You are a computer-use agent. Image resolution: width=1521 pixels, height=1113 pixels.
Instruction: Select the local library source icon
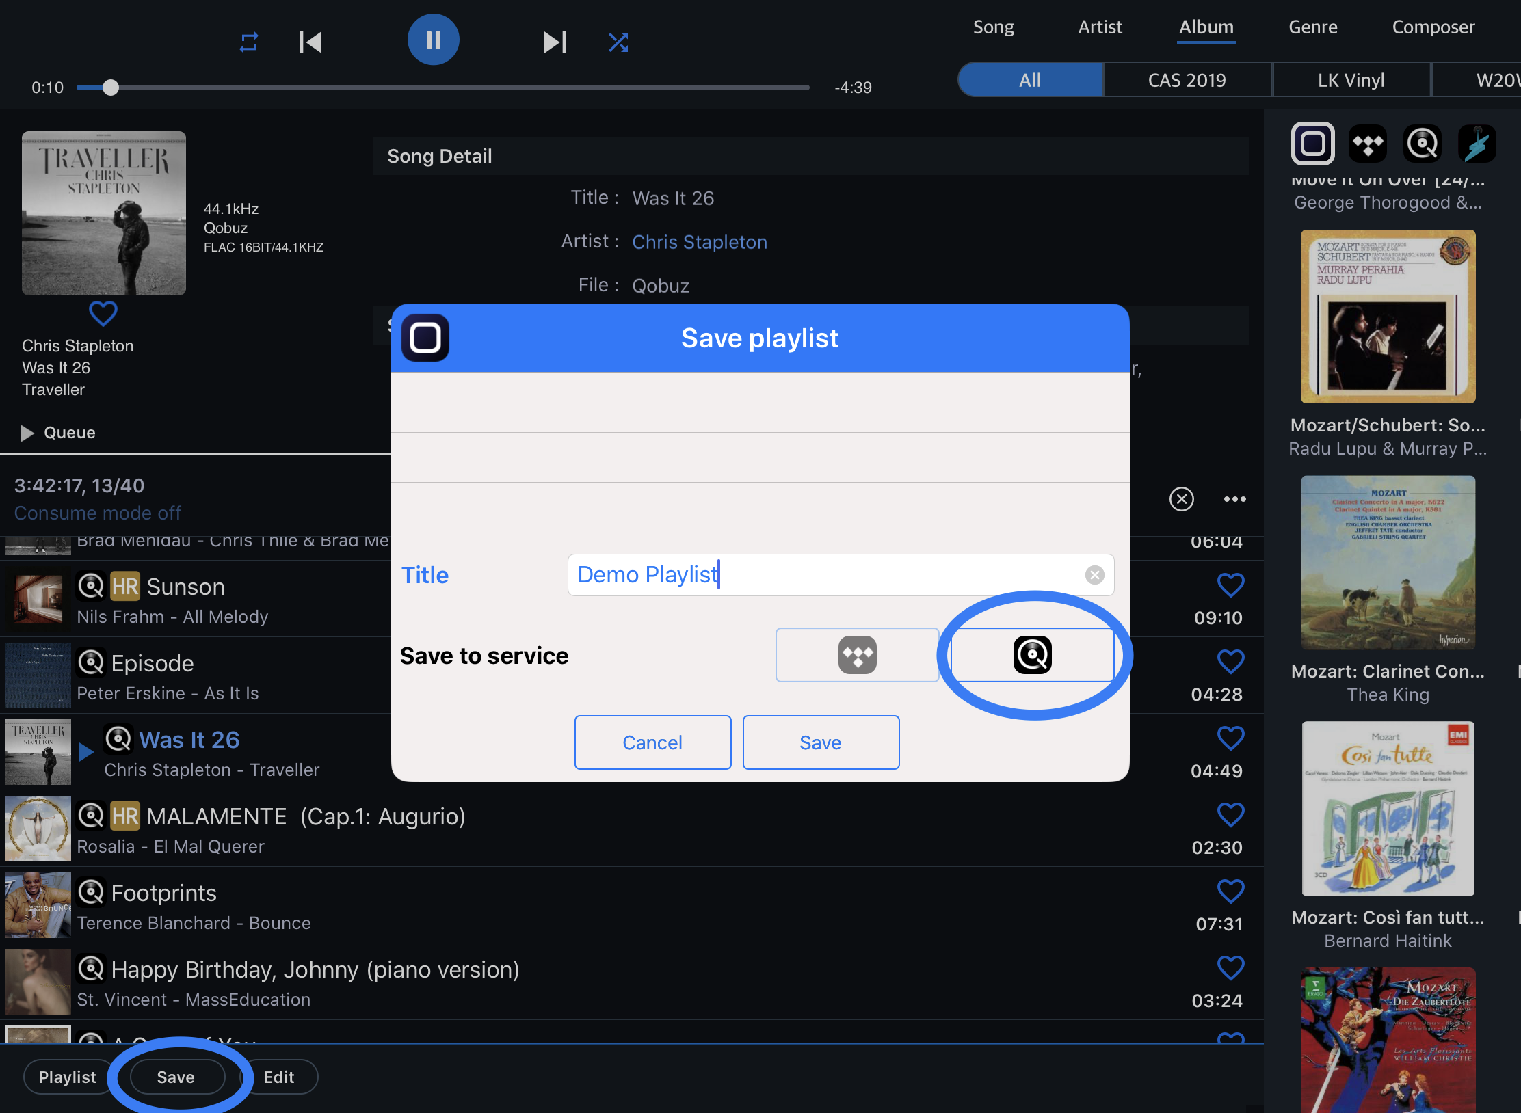1312,144
